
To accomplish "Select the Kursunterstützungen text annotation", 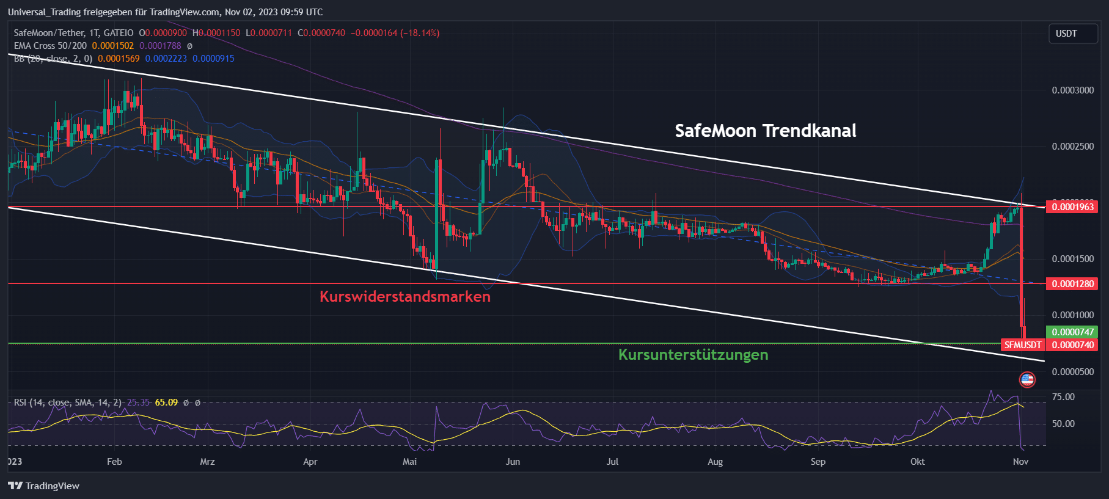I will (x=694, y=354).
